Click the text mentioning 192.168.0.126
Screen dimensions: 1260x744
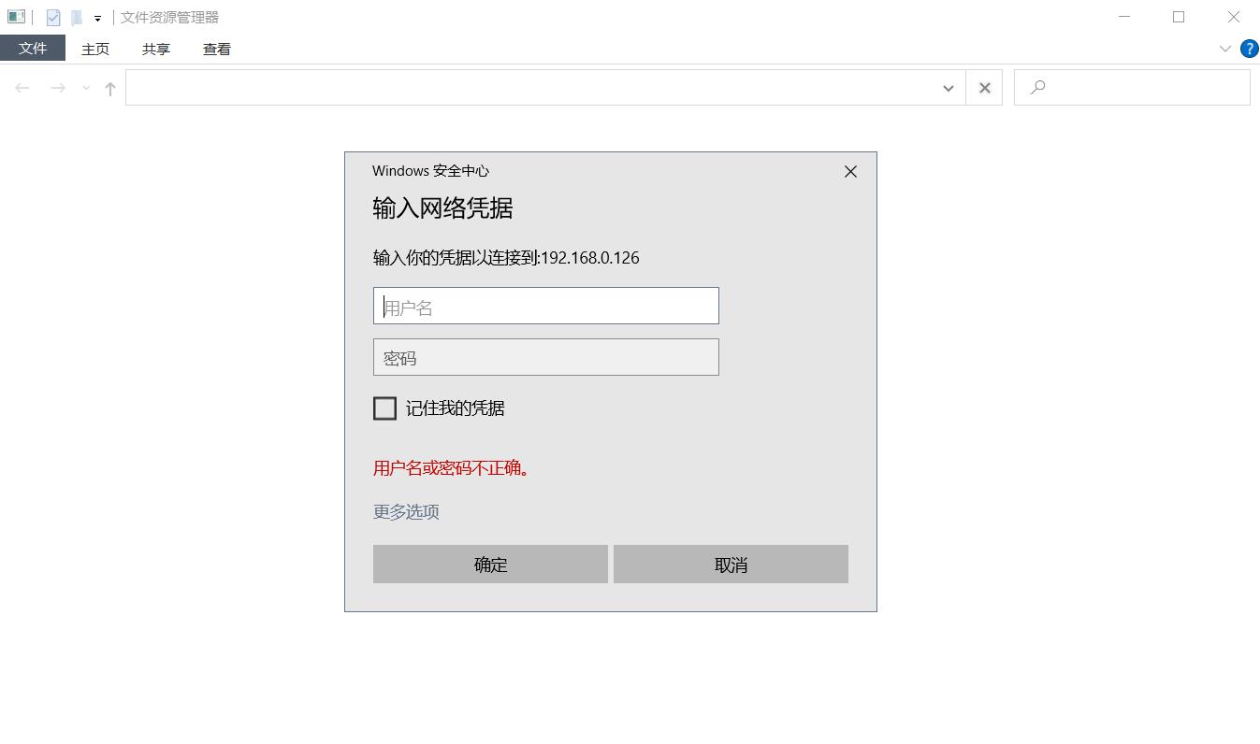(506, 258)
